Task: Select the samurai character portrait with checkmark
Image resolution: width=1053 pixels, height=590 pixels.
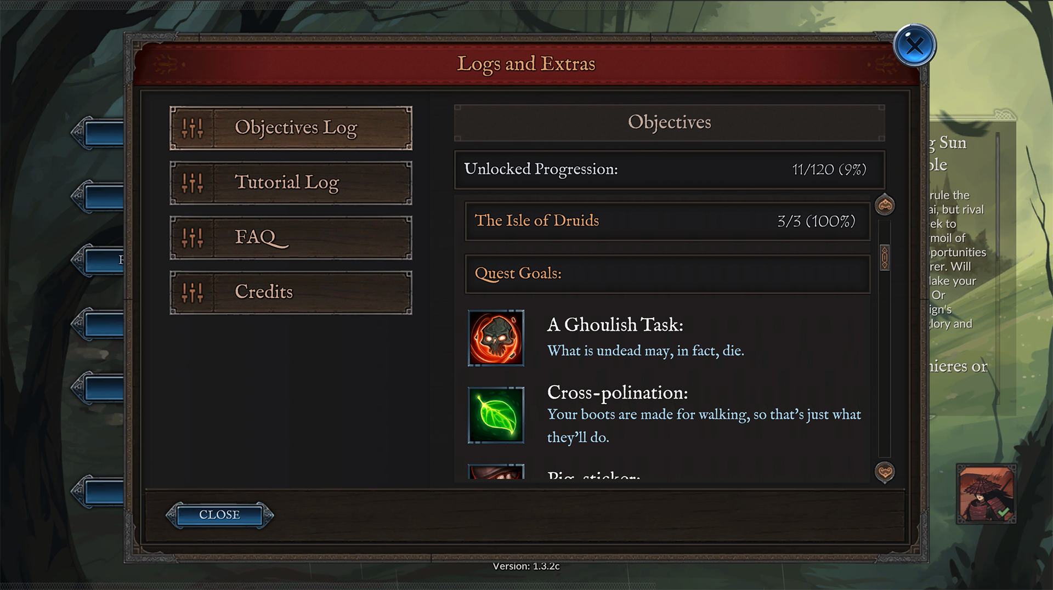Action: click(x=986, y=494)
